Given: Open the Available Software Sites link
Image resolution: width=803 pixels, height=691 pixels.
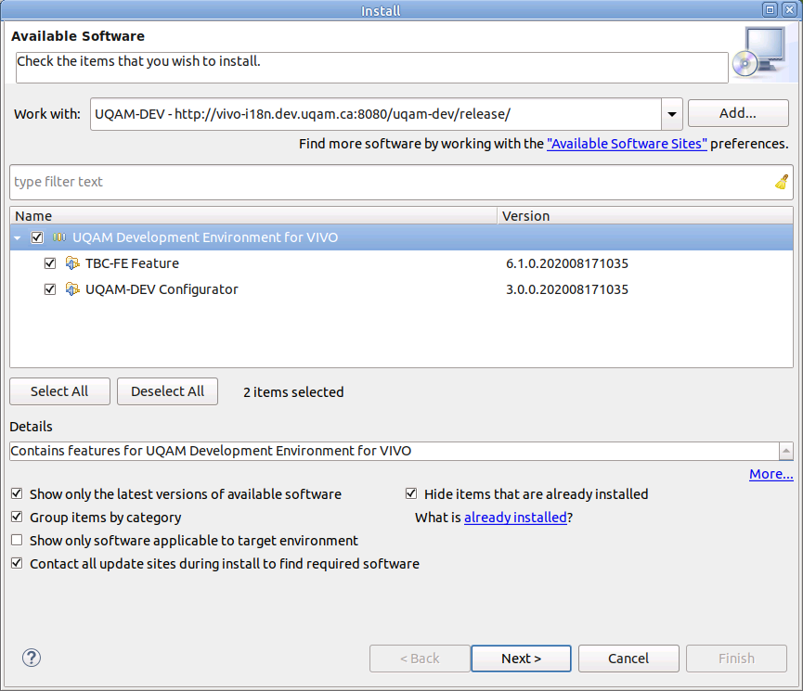Looking at the screenshot, I should click(627, 144).
